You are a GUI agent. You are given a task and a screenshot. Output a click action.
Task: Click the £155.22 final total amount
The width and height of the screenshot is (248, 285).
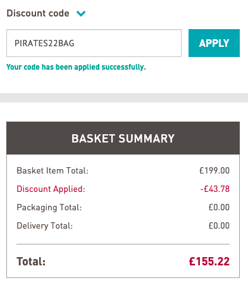coord(209,262)
